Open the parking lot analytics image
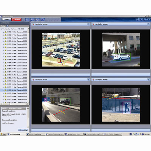This screenshot has height=151, width=151. pos(61,50)
